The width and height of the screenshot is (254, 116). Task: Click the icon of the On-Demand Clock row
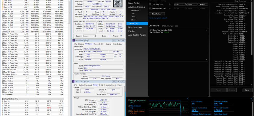click(3, 74)
